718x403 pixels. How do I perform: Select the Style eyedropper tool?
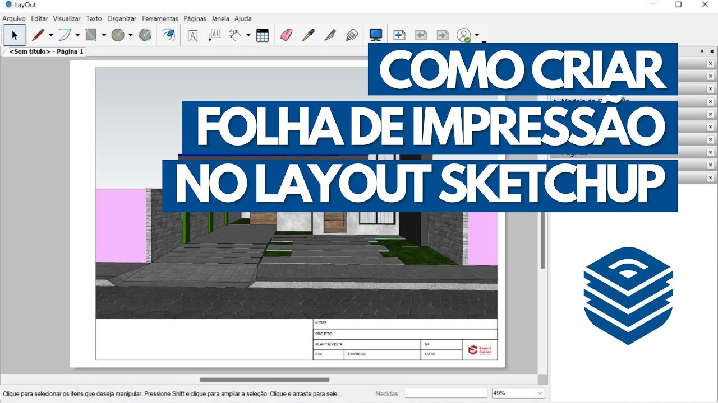click(x=308, y=35)
